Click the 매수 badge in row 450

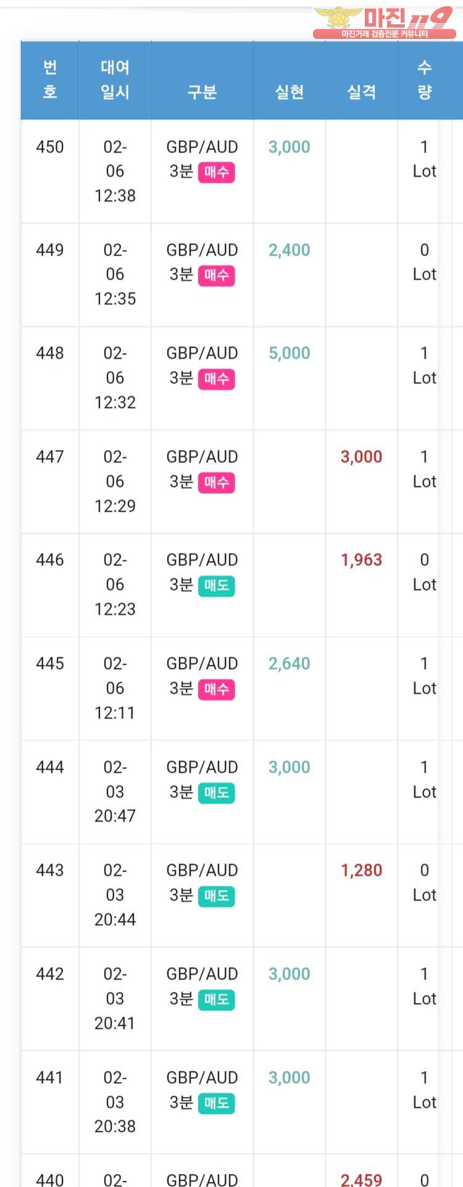216,172
